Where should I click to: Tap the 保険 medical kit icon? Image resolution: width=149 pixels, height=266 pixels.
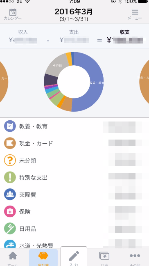coord(10,211)
